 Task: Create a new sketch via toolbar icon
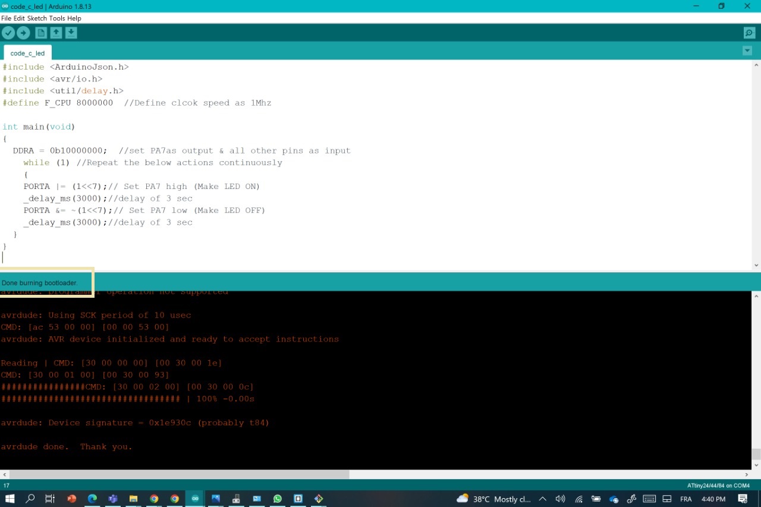pos(41,33)
